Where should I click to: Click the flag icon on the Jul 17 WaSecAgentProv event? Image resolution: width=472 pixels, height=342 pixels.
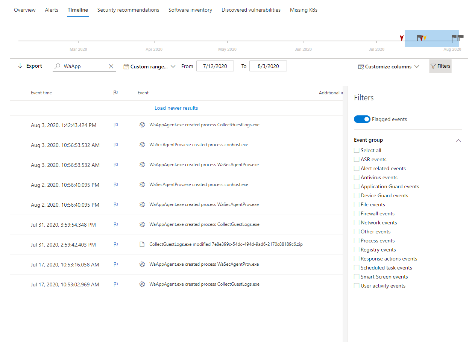pyautogui.click(x=116, y=265)
